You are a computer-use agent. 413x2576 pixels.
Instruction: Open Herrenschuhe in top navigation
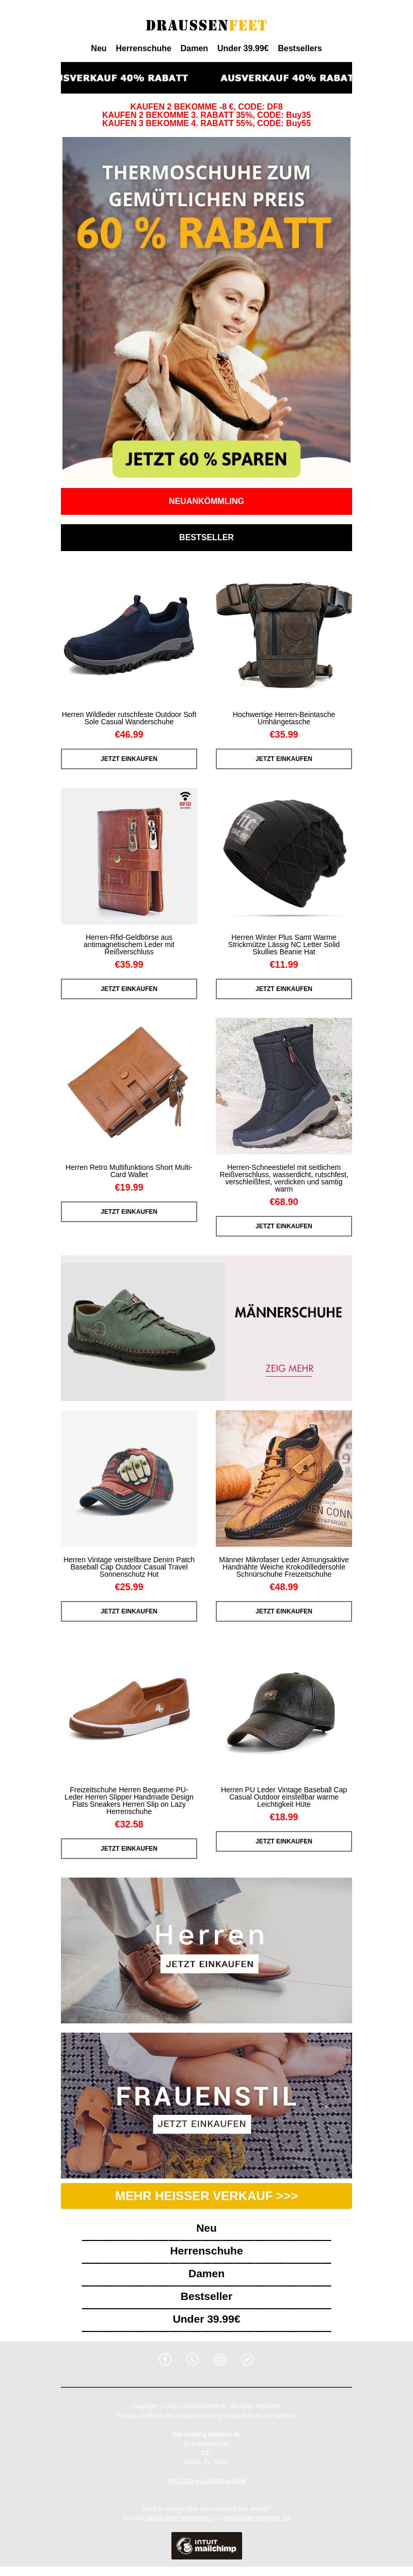coord(144,48)
